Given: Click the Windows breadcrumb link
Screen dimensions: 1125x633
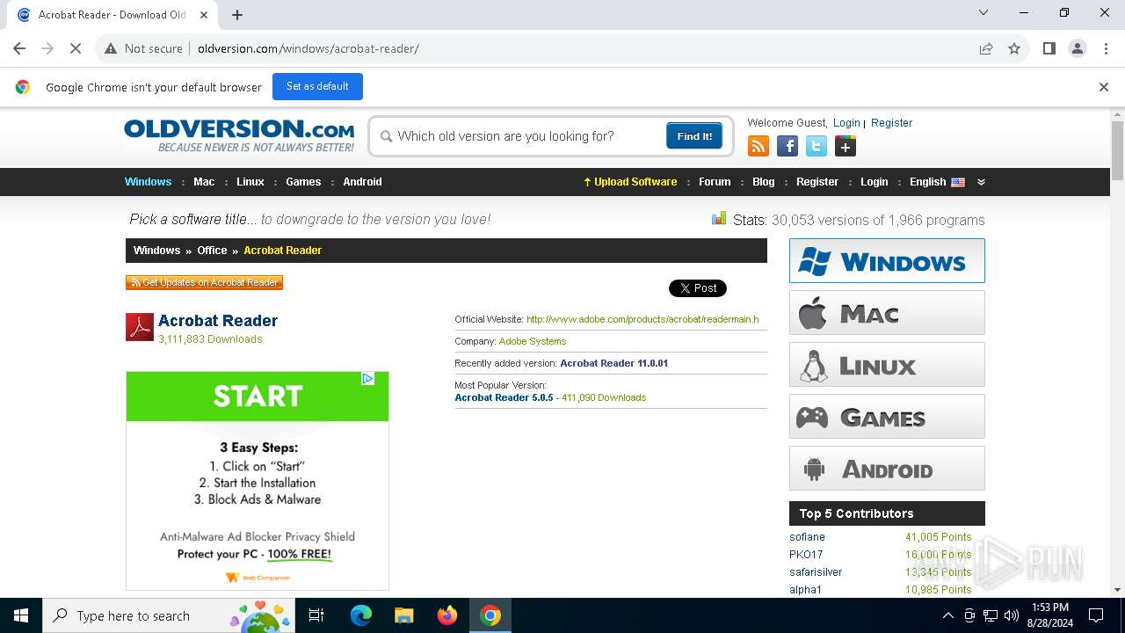Looking at the screenshot, I should click(156, 251).
